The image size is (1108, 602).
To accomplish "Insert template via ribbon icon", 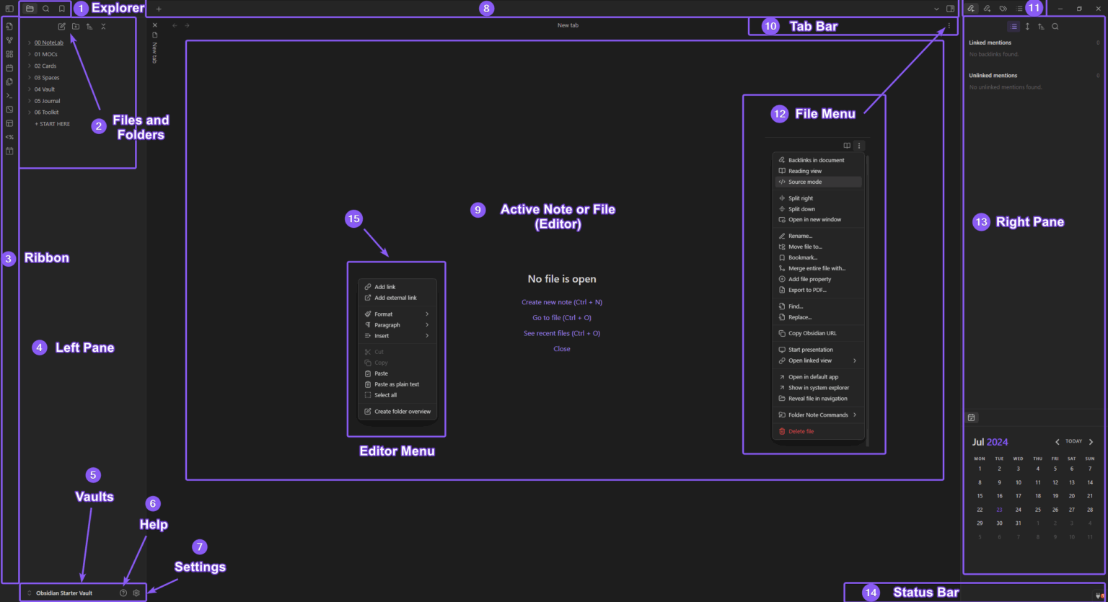I will click(x=9, y=81).
